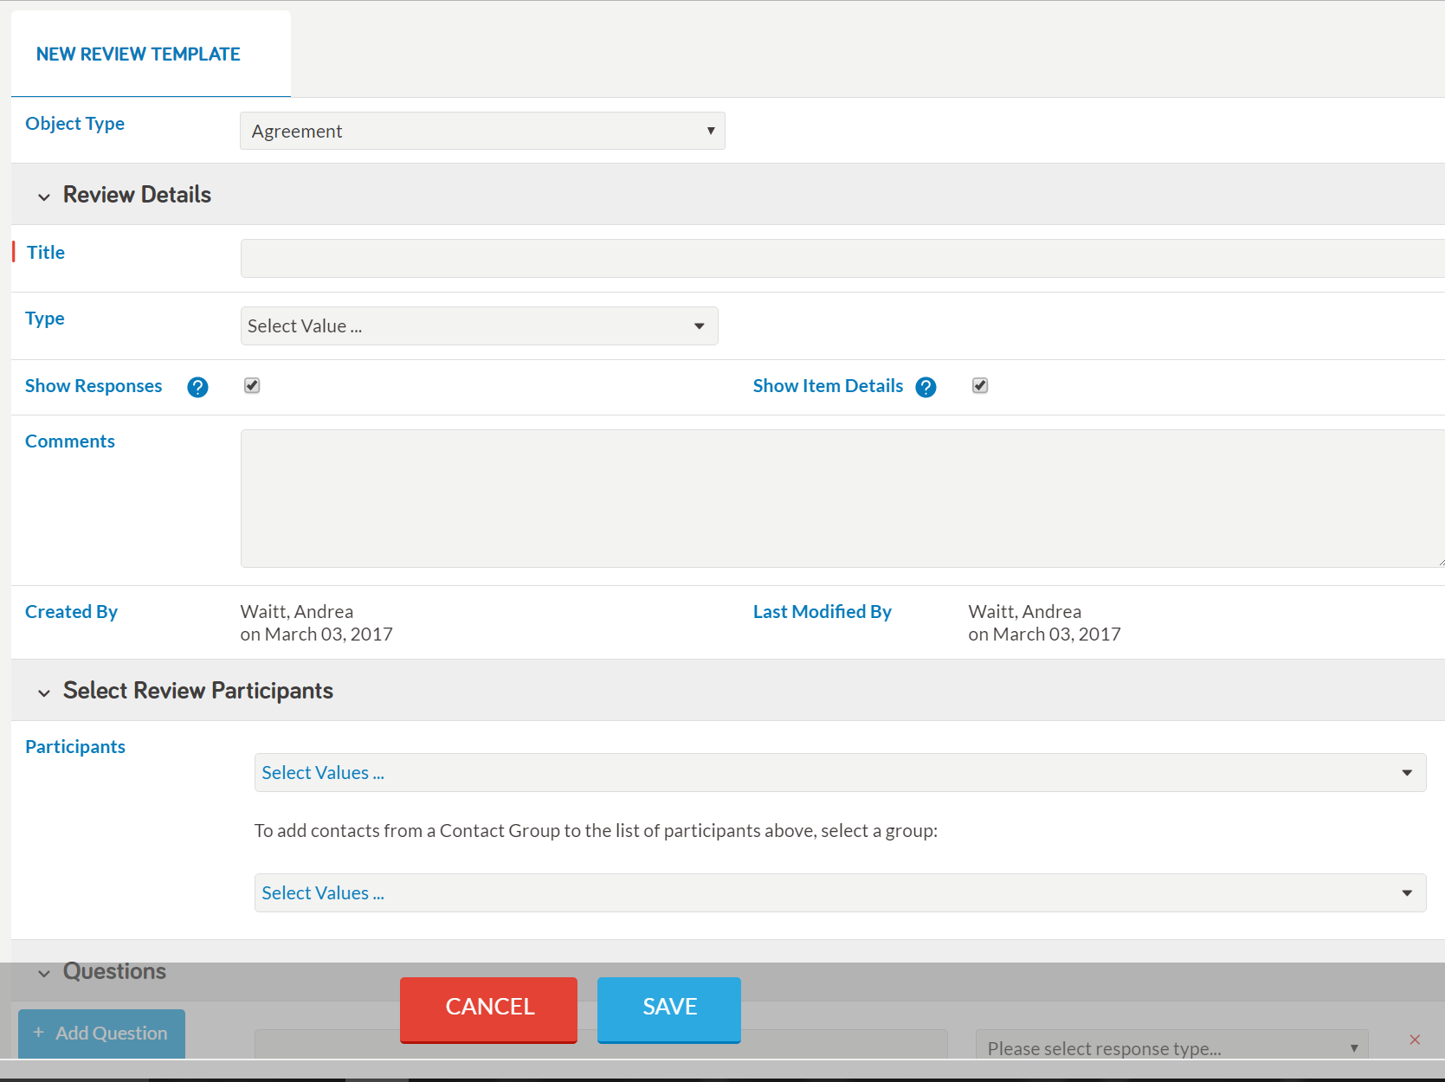Uncheck the Show Responses checkbox
The image size is (1445, 1082).
pyautogui.click(x=252, y=385)
